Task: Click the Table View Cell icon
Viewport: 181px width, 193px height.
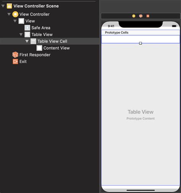Action: tap(33, 41)
